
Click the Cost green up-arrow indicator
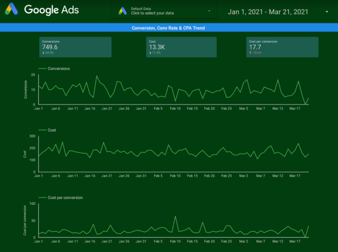tap(150, 53)
